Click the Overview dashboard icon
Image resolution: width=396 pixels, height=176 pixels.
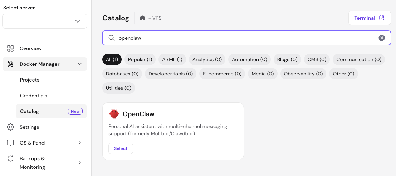pyautogui.click(x=10, y=48)
